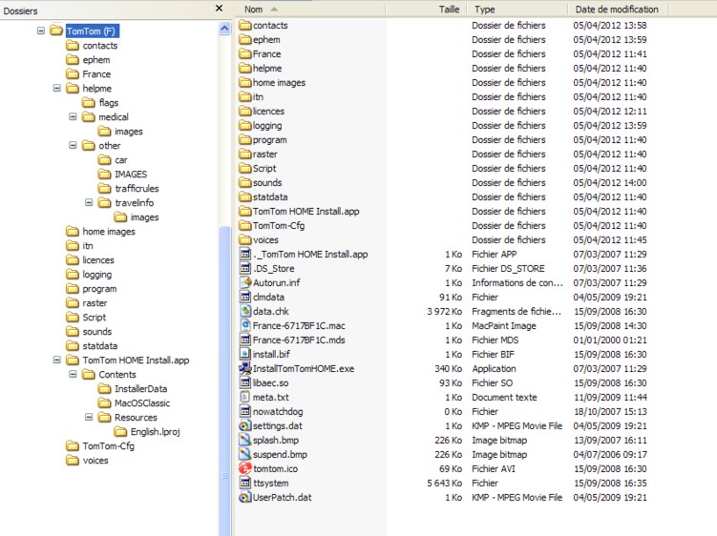Click the sounds folder icon in file list

click(x=245, y=182)
